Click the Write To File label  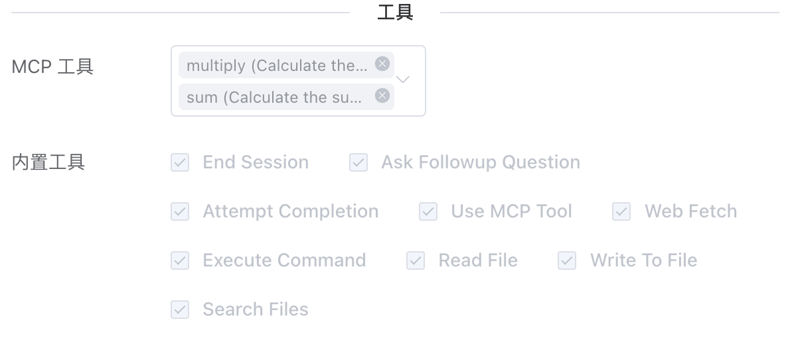pyautogui.click(x=643, y=261)
